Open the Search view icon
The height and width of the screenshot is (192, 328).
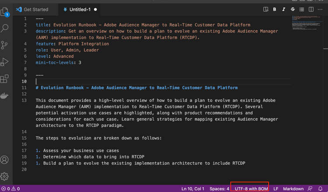(5, 28)
